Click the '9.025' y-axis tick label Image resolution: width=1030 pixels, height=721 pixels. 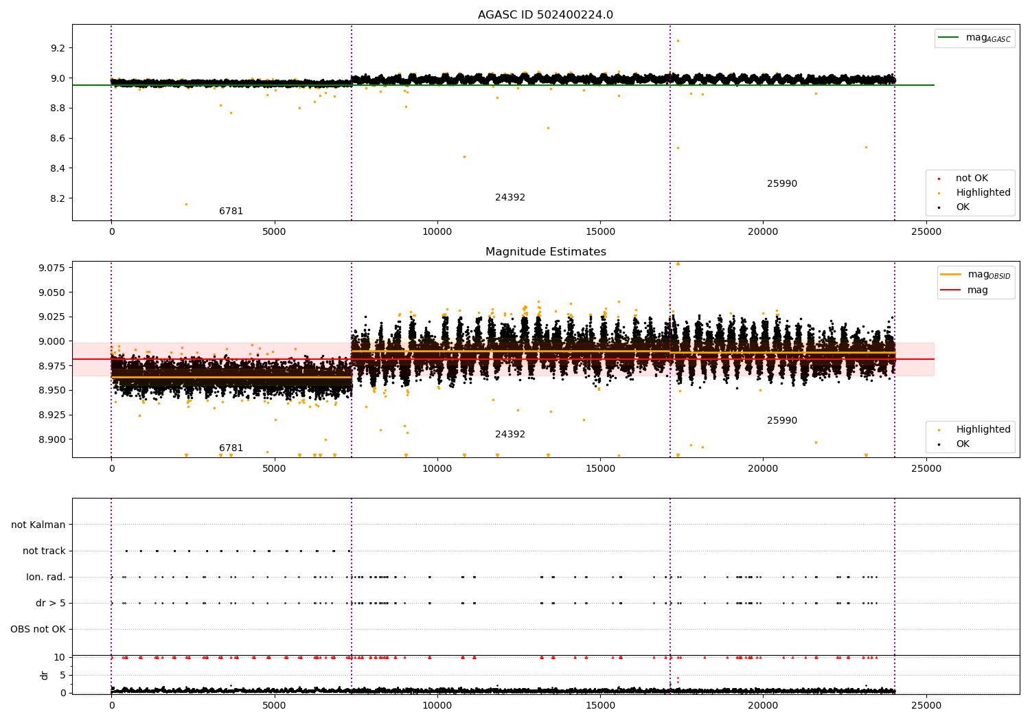(52, 317)
